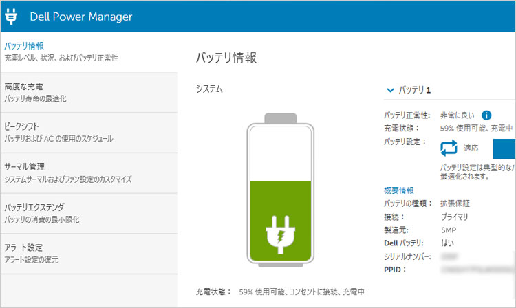This screenshot has width=516, height=308.
Task: Click the シリアルナンバー label
Action: (407, 256)
